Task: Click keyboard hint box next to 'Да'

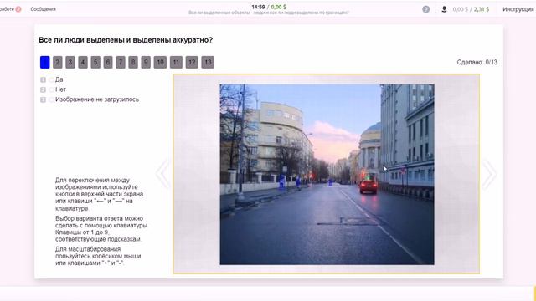Action: click(43, 80)
